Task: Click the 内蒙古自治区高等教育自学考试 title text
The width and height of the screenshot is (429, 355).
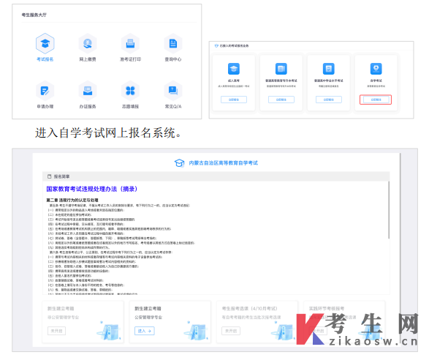Action: pyautogui.click(x=223, y=163)
